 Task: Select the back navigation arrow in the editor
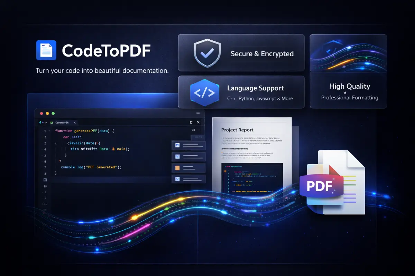point(40,122)
